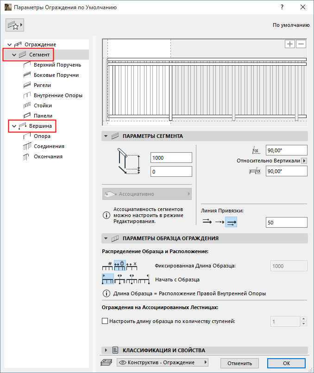The height and width of the screenshot is (373, 314).
Task: Open Верхний Поручень settings
Action: click(57, 65)
